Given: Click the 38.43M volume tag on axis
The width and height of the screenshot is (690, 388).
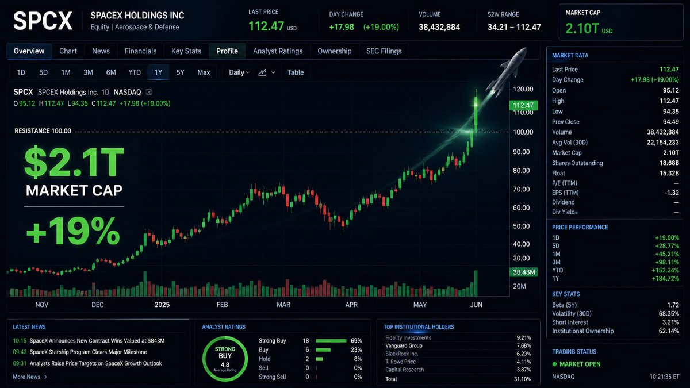Looking at the screenshot, I should click(523, 272).
